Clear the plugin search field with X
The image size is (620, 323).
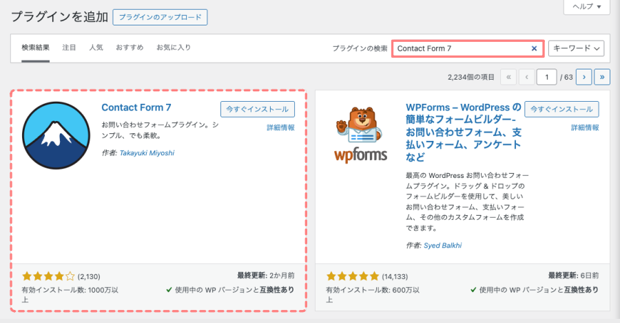(x=534, y=49)
